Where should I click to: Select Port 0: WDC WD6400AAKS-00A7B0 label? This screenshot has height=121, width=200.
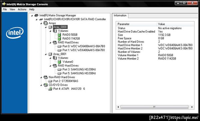point(84,46)
